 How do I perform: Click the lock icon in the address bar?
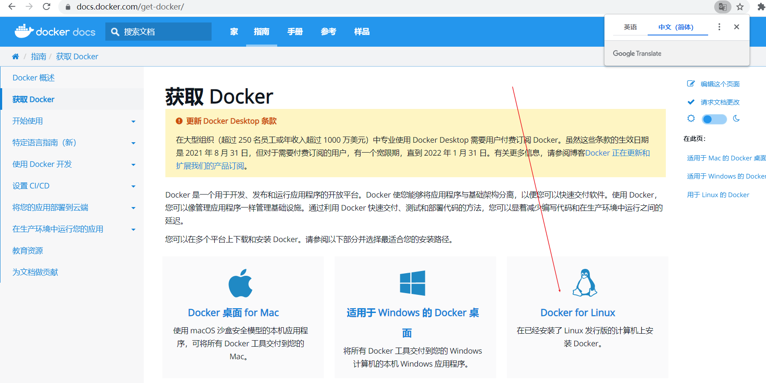click(68, 7)
